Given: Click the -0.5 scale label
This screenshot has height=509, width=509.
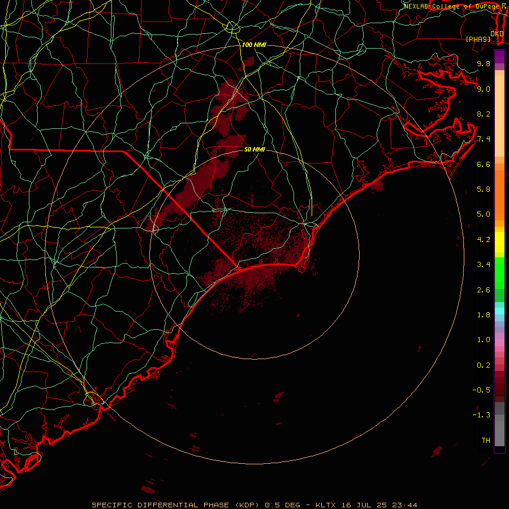Looking at the screenshot, I should [481, 390].
